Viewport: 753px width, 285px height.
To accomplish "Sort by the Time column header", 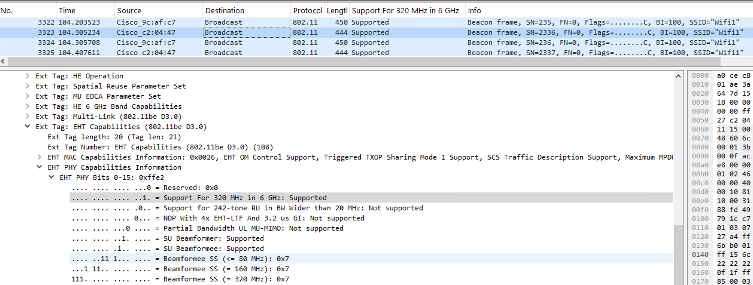I will 85,11.
